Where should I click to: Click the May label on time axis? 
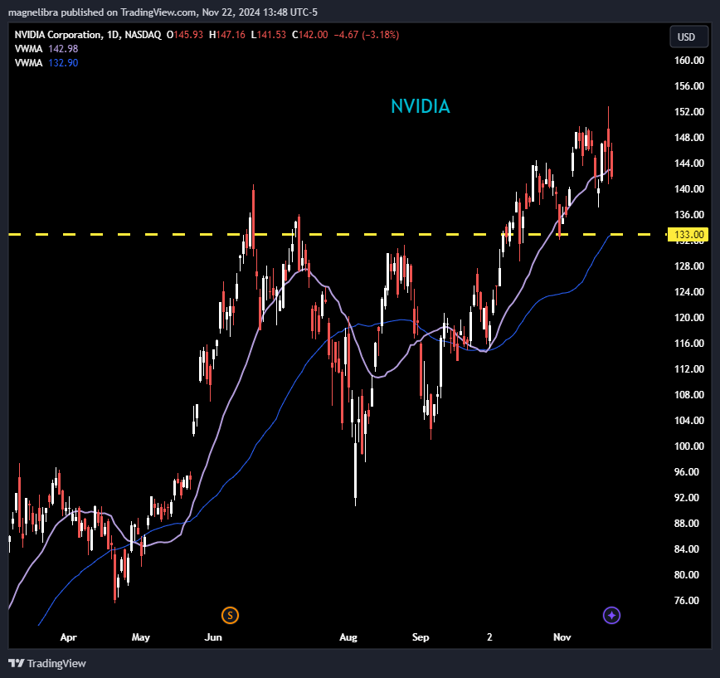pyautogui.click(x=140, y=637)
